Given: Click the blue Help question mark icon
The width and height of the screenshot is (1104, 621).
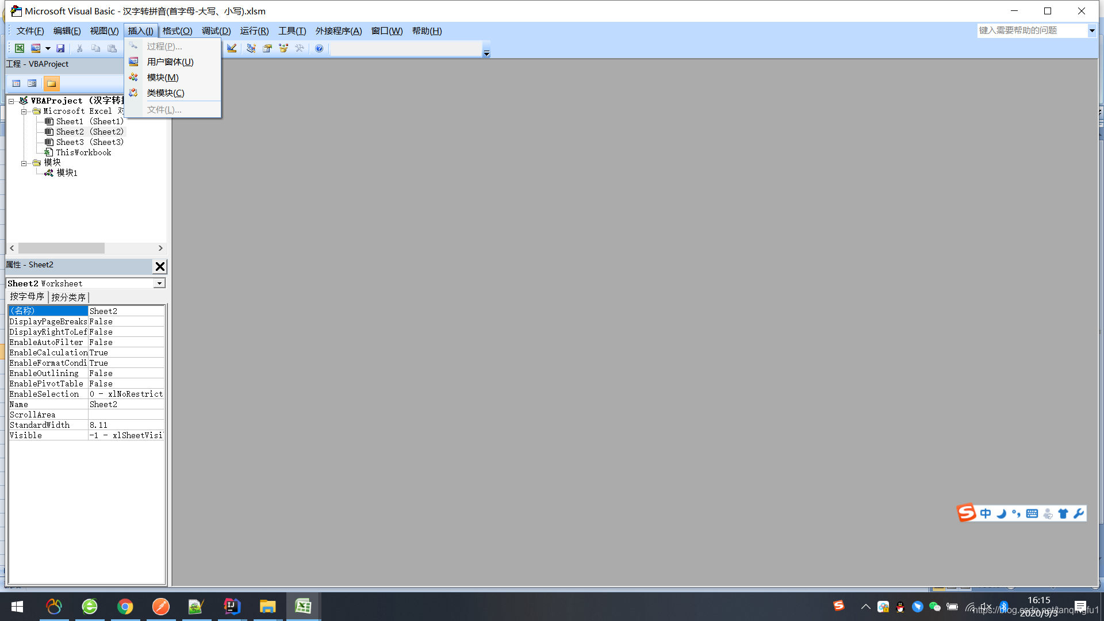Looking at the screenshot, I should click(319, 48).
